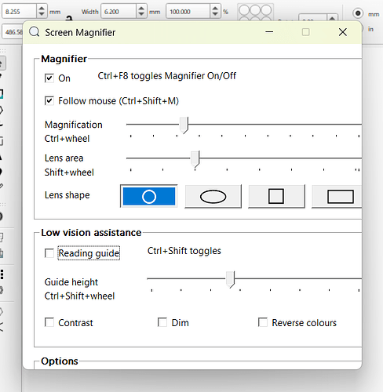Click the 'Lens area' label

64,158
